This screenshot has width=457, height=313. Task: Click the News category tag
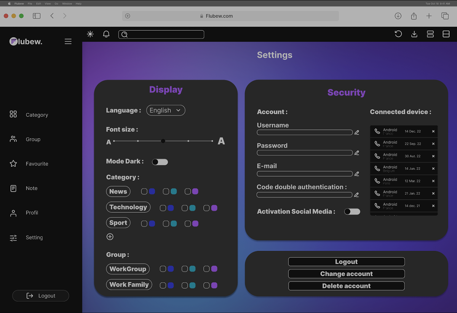point(118,191)
